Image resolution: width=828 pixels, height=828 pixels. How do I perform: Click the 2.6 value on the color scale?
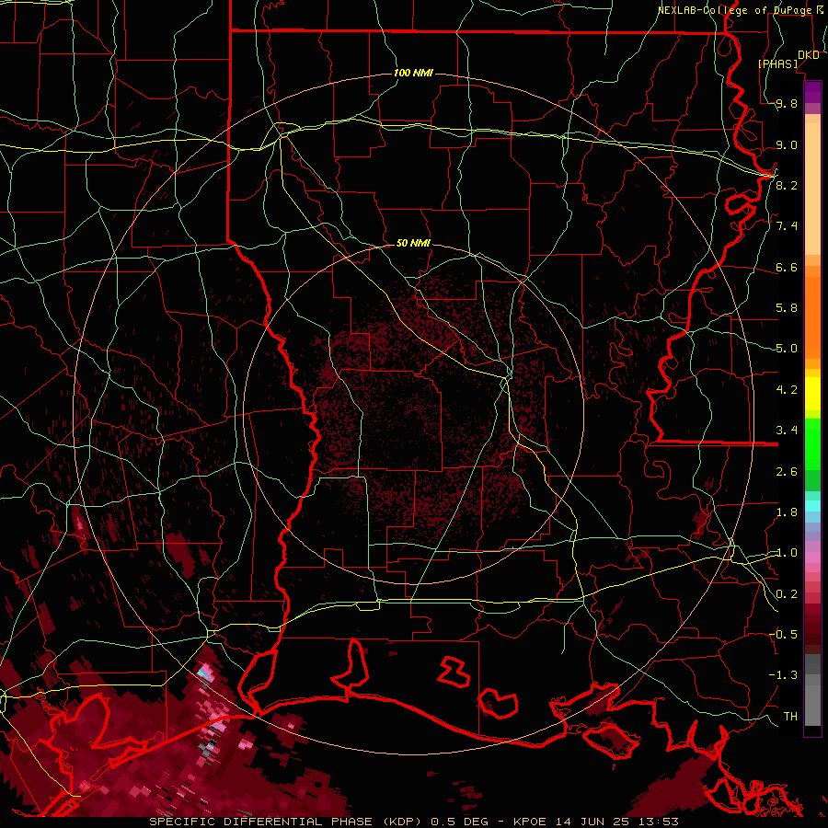tap(787, 472)
